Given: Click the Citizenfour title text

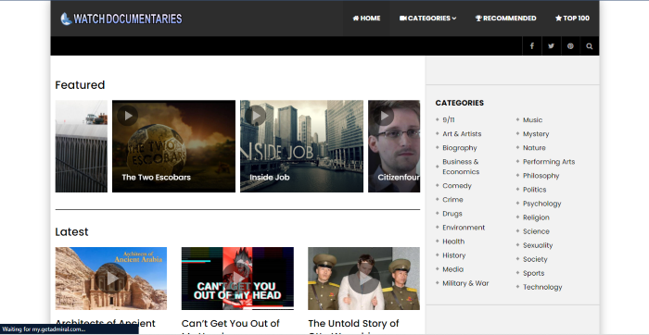Looking at the screenshot, I should click(399, 177).
